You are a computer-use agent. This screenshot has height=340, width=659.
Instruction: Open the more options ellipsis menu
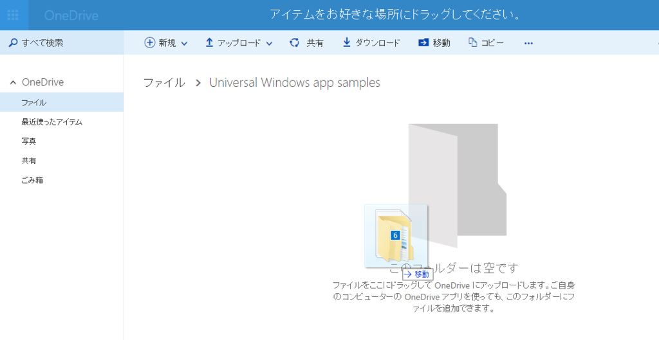[529, 43]
